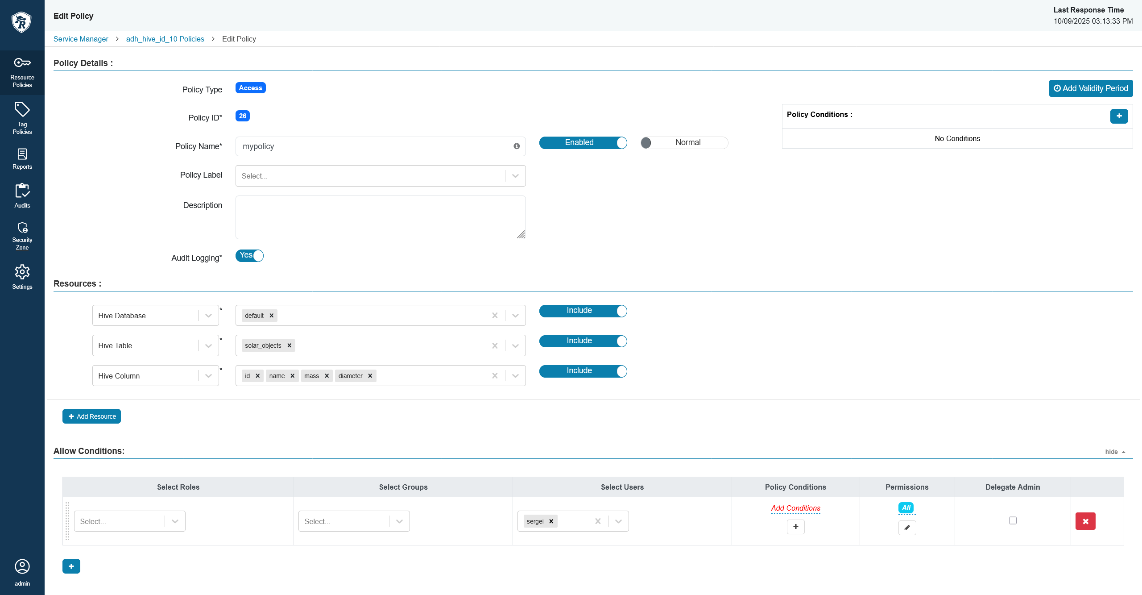Check the Delegate Admin checkbox

(x=1013, y=520)
